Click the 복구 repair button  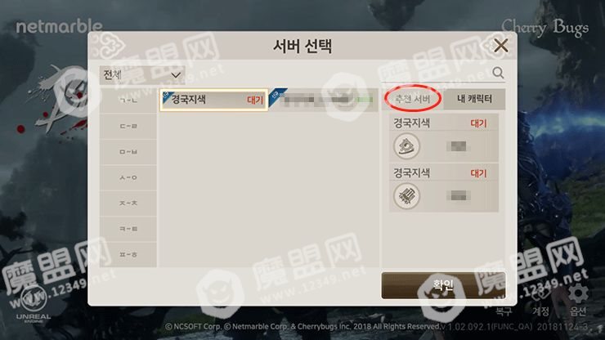tap(504, 311)
